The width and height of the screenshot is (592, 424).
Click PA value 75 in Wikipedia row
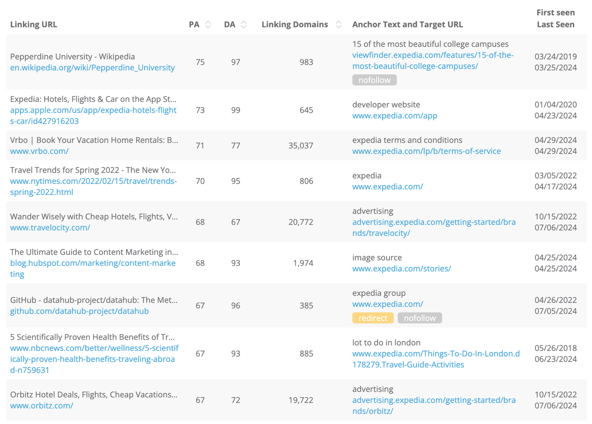[200, 62]
